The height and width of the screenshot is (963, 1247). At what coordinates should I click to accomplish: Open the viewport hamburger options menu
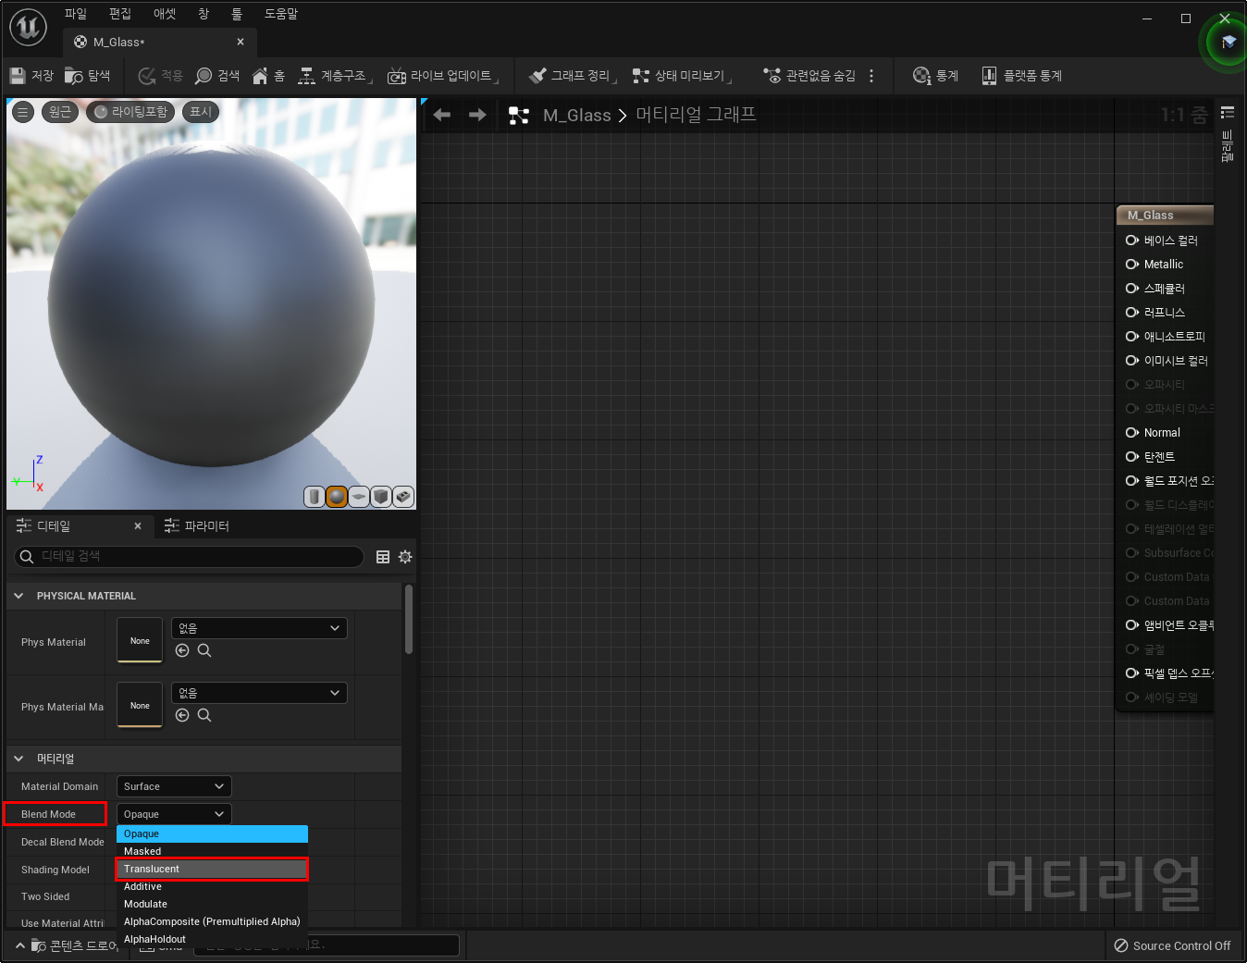pyautogui.click(x=23, y=112)
